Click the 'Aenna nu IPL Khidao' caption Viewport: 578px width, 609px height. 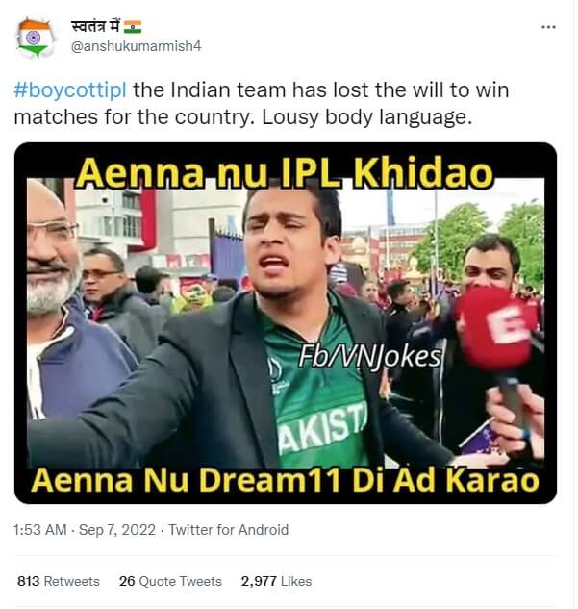tap(285, 173)
